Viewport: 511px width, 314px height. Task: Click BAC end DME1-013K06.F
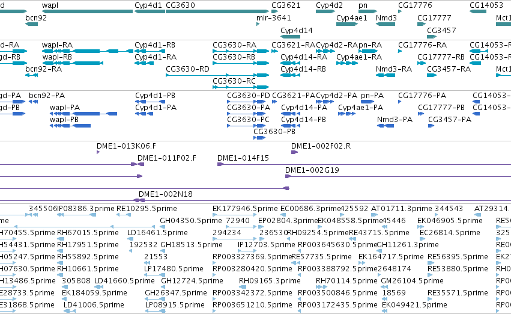[126, 146]
